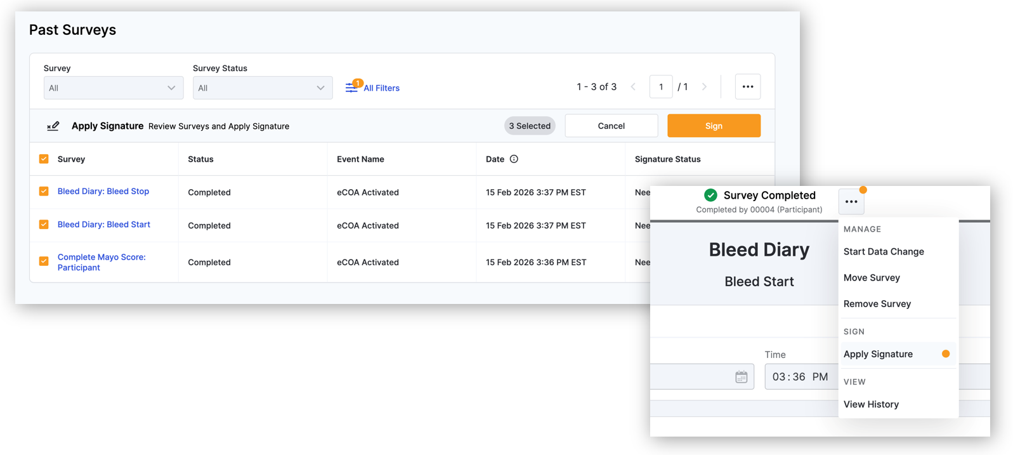Open the table more-options ellipsis button

tap(747, 87)
